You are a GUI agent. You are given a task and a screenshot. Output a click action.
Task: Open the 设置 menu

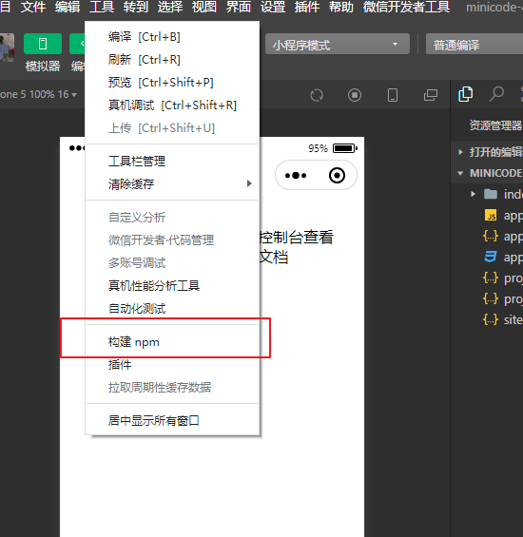pos(273,7)
